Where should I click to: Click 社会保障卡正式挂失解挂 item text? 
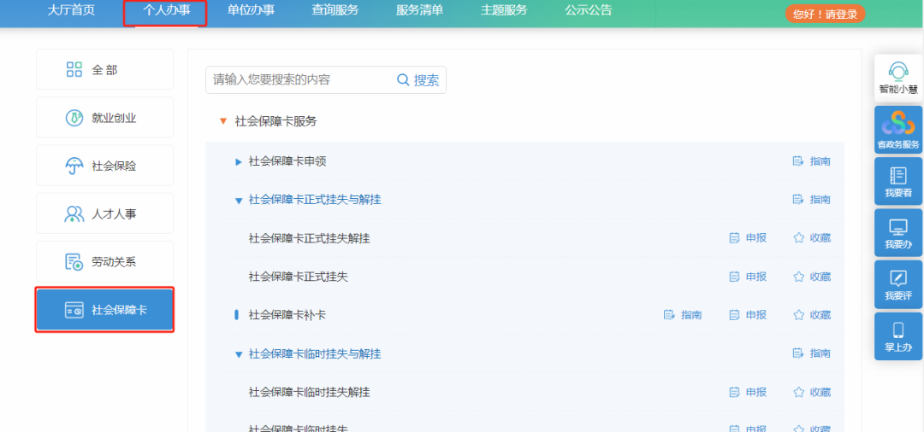(x=310, y=238)
